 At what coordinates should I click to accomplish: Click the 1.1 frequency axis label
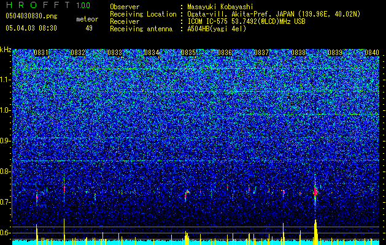(x=6, y=80)
